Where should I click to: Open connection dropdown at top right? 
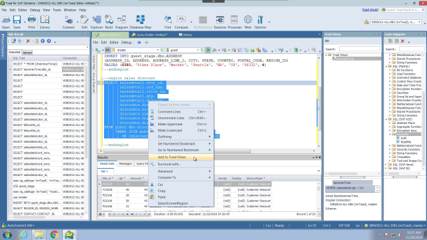point(420,22)
